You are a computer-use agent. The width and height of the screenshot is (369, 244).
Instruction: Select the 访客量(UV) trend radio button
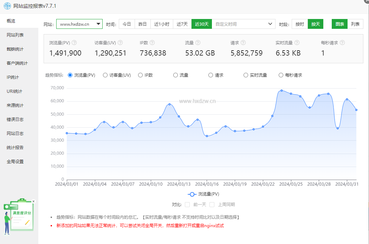tap(105, 75)
